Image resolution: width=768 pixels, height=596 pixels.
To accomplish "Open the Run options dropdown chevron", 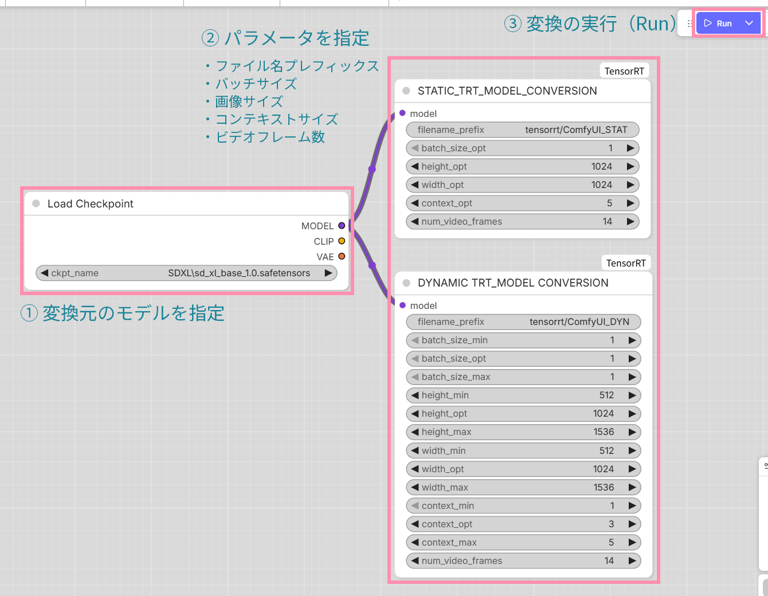I will coord(749,23).
